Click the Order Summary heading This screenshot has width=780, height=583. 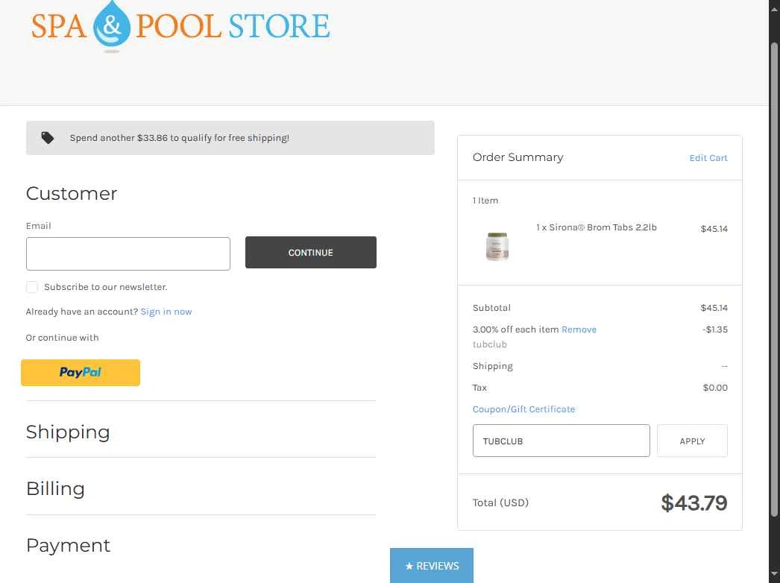pos(518,157)
